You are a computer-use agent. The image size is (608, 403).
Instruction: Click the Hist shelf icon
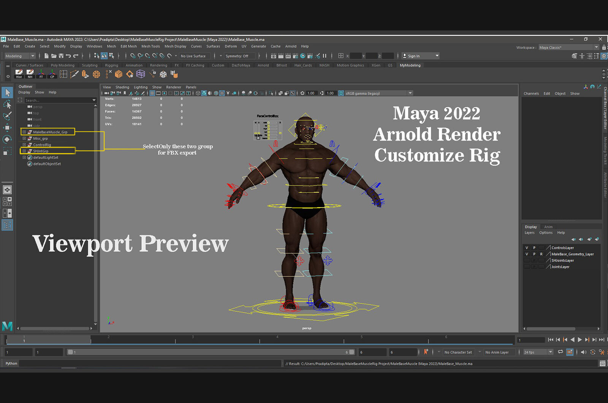tap(19, 74)
